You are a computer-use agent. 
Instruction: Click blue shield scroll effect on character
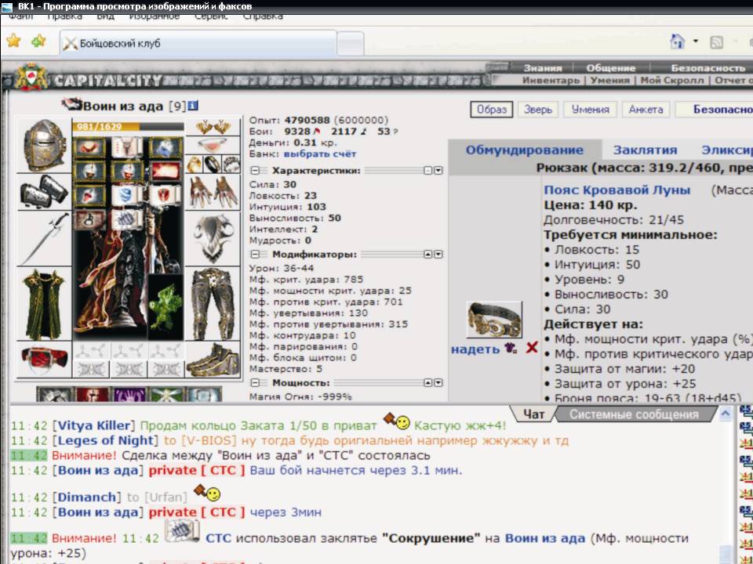127,195
